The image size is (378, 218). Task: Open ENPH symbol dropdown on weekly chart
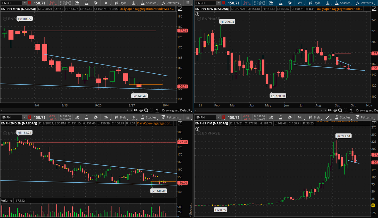pos(219,3)
